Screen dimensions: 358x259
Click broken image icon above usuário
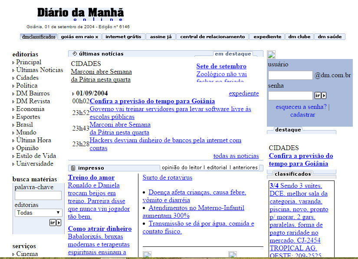(272, 55)
